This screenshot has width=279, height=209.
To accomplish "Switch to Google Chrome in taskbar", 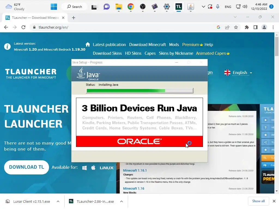I will pos(131,7).
